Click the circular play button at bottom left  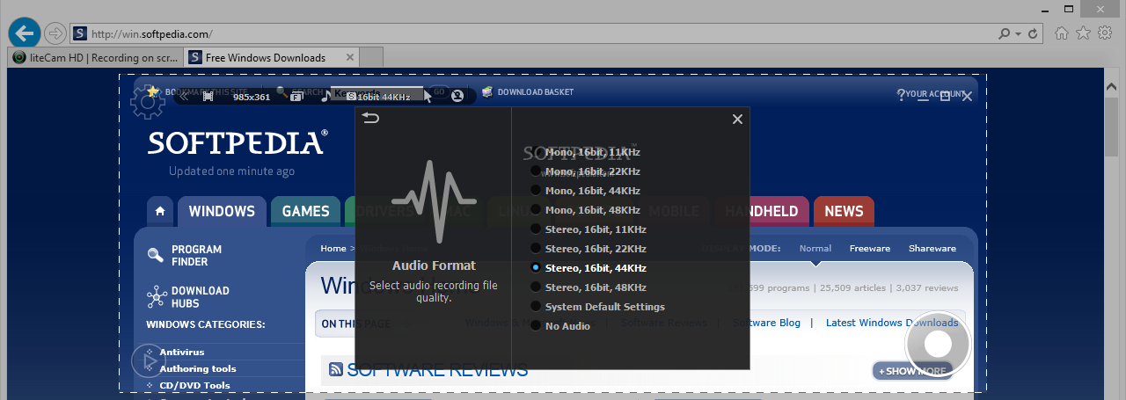point(149,360)
